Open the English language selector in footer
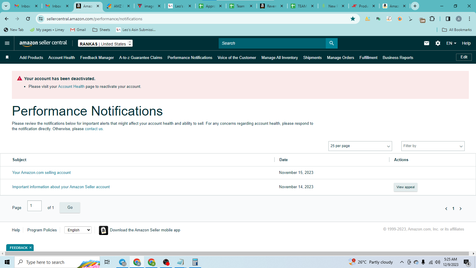Screen dimensions: 476x268 78,230
